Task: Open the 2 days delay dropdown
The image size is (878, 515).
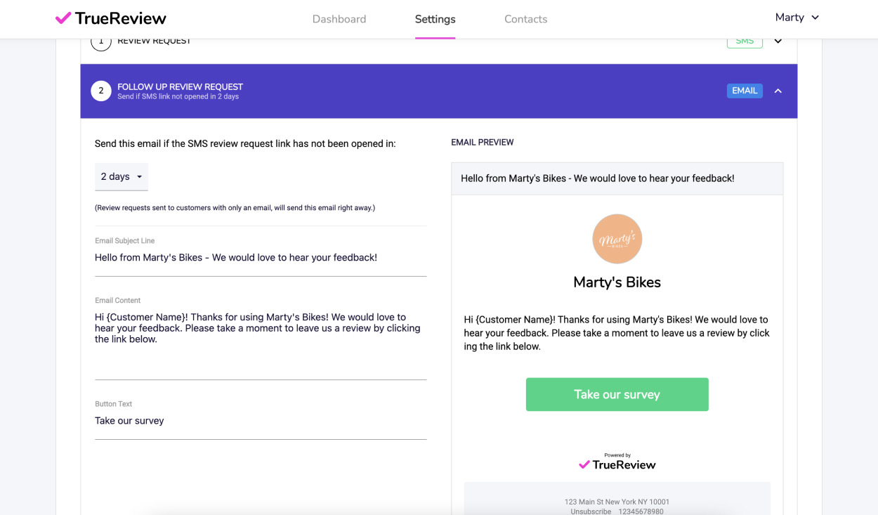Action: pyautogui.click(x=122, y=177)
